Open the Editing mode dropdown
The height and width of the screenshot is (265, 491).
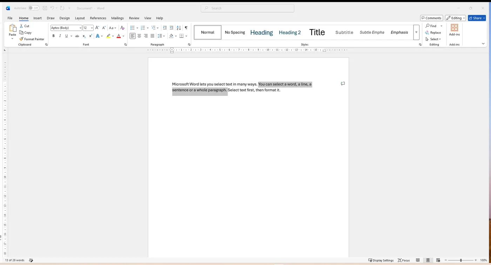456,18
